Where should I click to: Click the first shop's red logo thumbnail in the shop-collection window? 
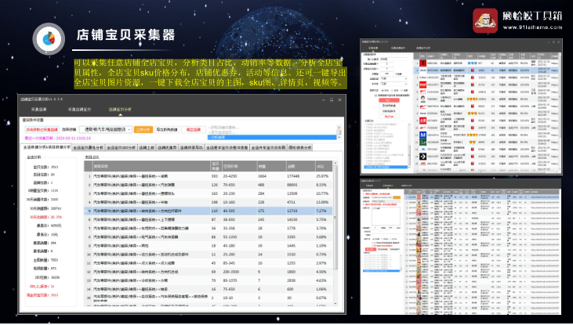click(x=422, y=63)
